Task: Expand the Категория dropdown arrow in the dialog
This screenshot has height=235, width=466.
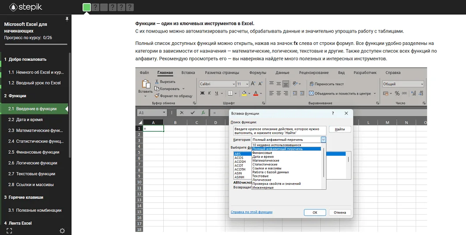Action: 323,140
